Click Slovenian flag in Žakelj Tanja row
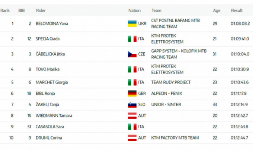The image size is (253, 151). click(131, 105)
